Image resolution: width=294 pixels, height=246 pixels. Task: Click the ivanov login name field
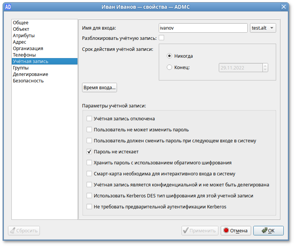tap(203, 28)
